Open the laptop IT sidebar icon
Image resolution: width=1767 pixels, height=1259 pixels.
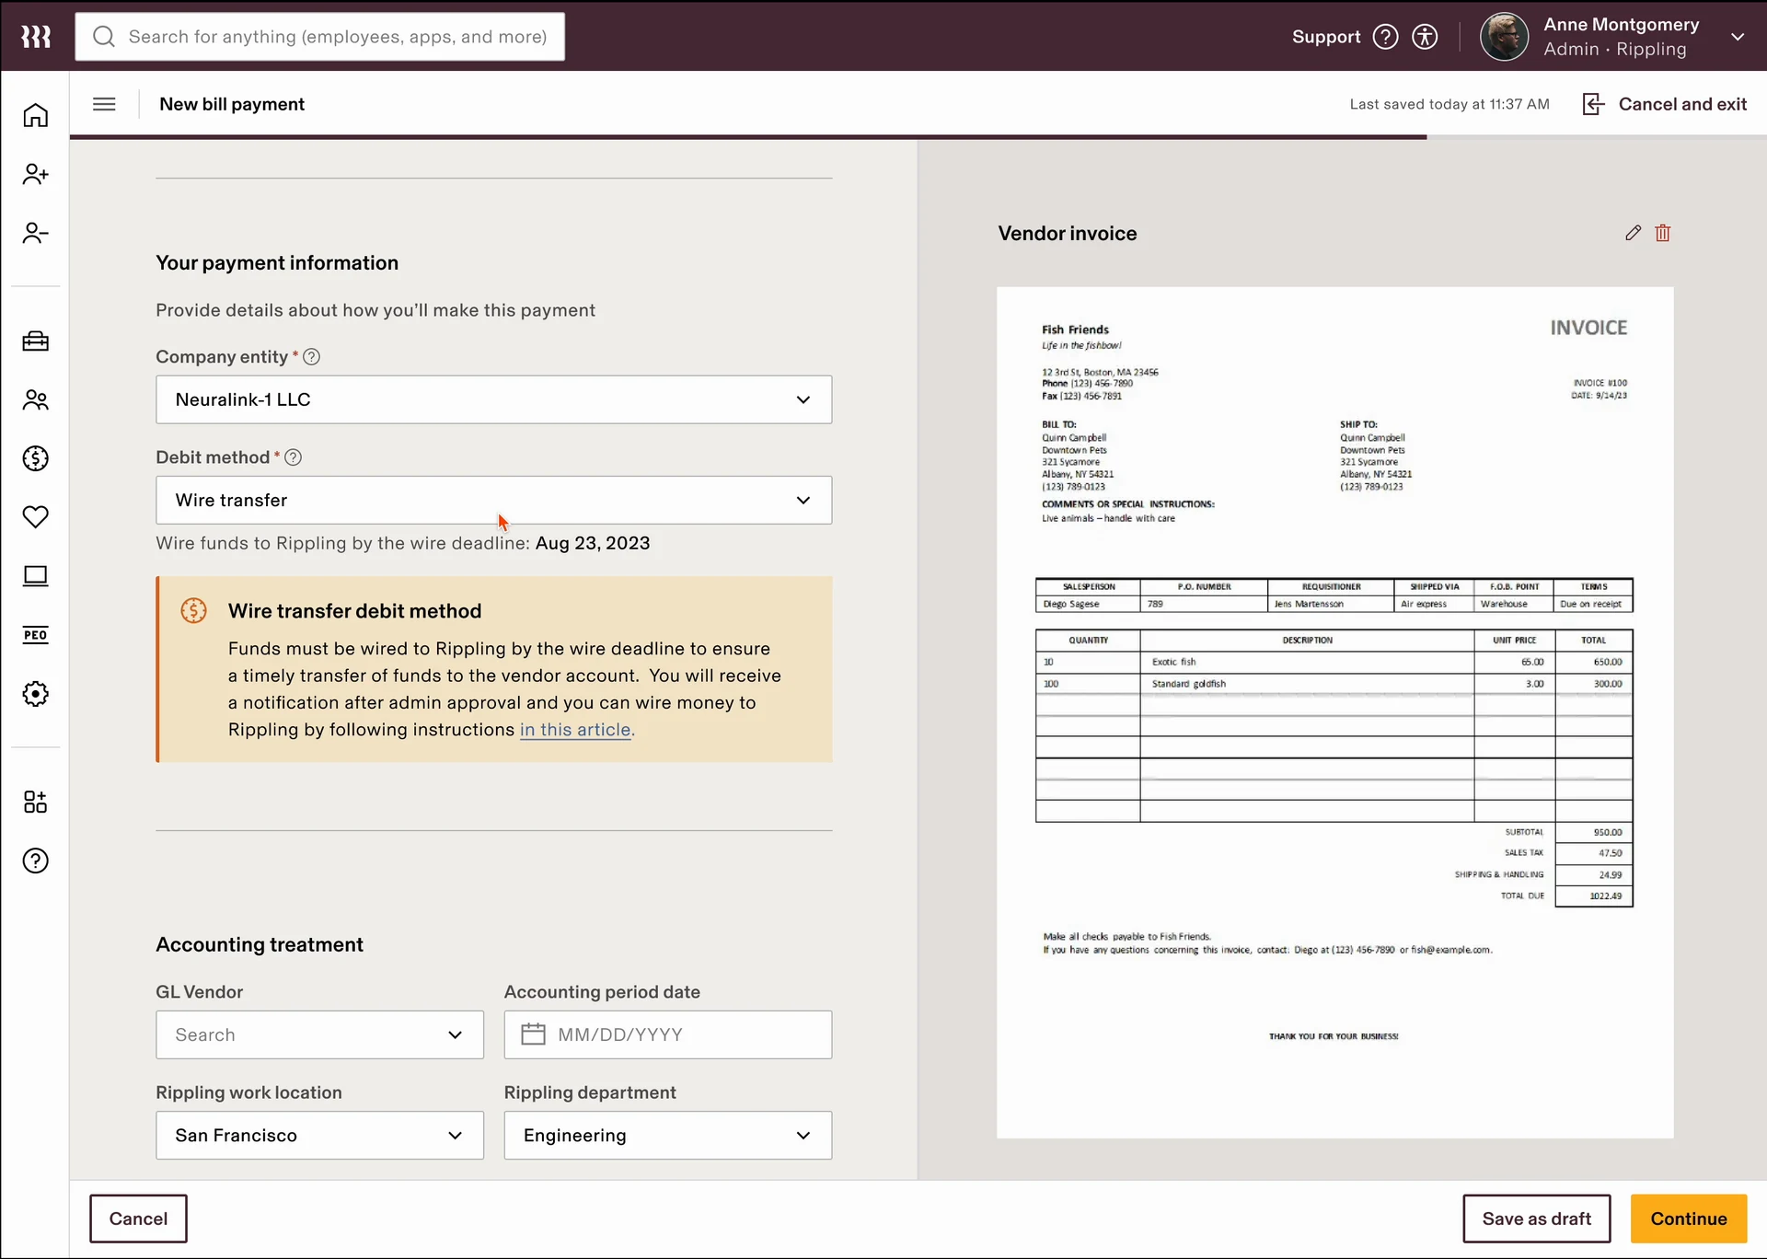point(36,576)
